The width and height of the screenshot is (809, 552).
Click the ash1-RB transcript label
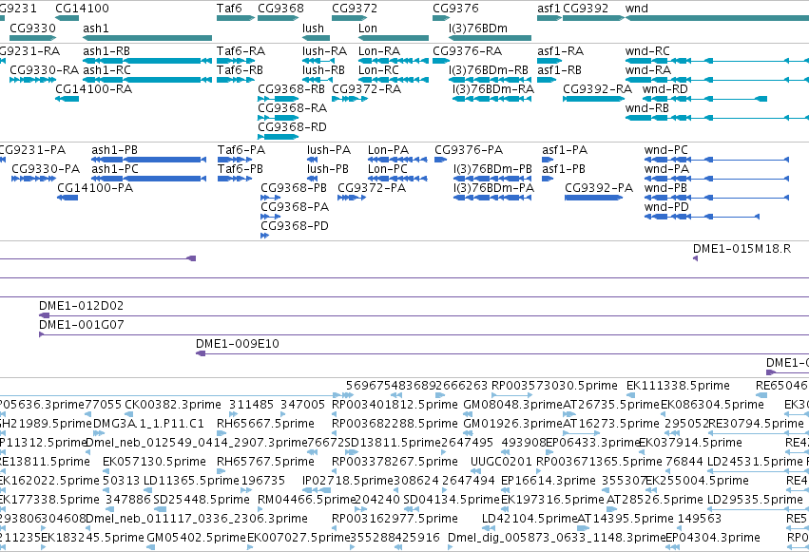coord(106,51)
